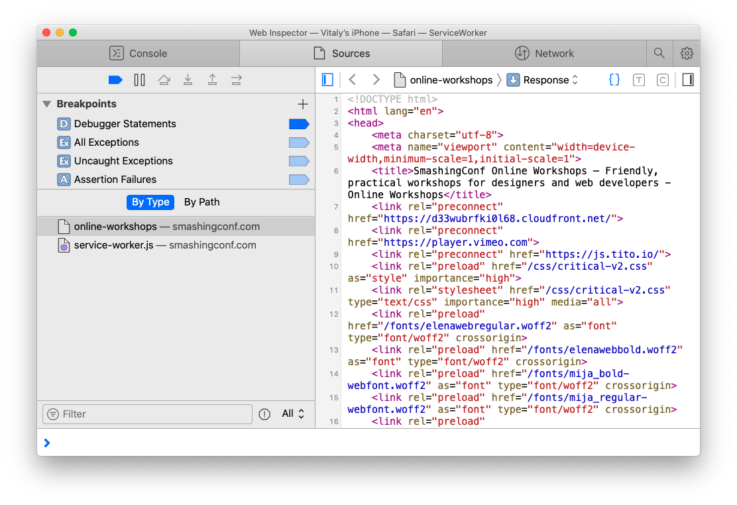Toggle the code coverage C icon
The height and width of the screenshot is (505, 737).
click(x=663, y=80)
